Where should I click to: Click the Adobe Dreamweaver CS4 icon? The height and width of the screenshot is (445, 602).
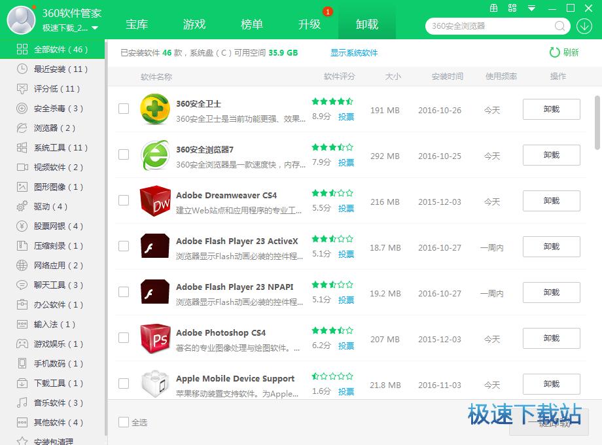155,201
